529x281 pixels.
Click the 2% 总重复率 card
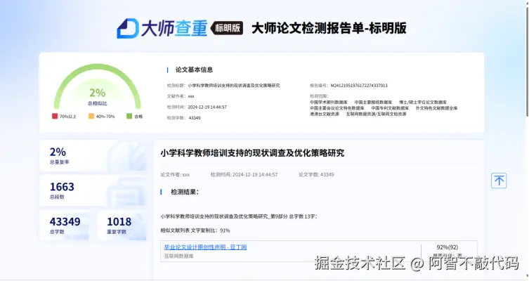coord(93,155)
